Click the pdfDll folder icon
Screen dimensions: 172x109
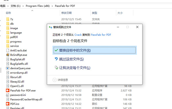pyautogui.click(x=8, y=37)
